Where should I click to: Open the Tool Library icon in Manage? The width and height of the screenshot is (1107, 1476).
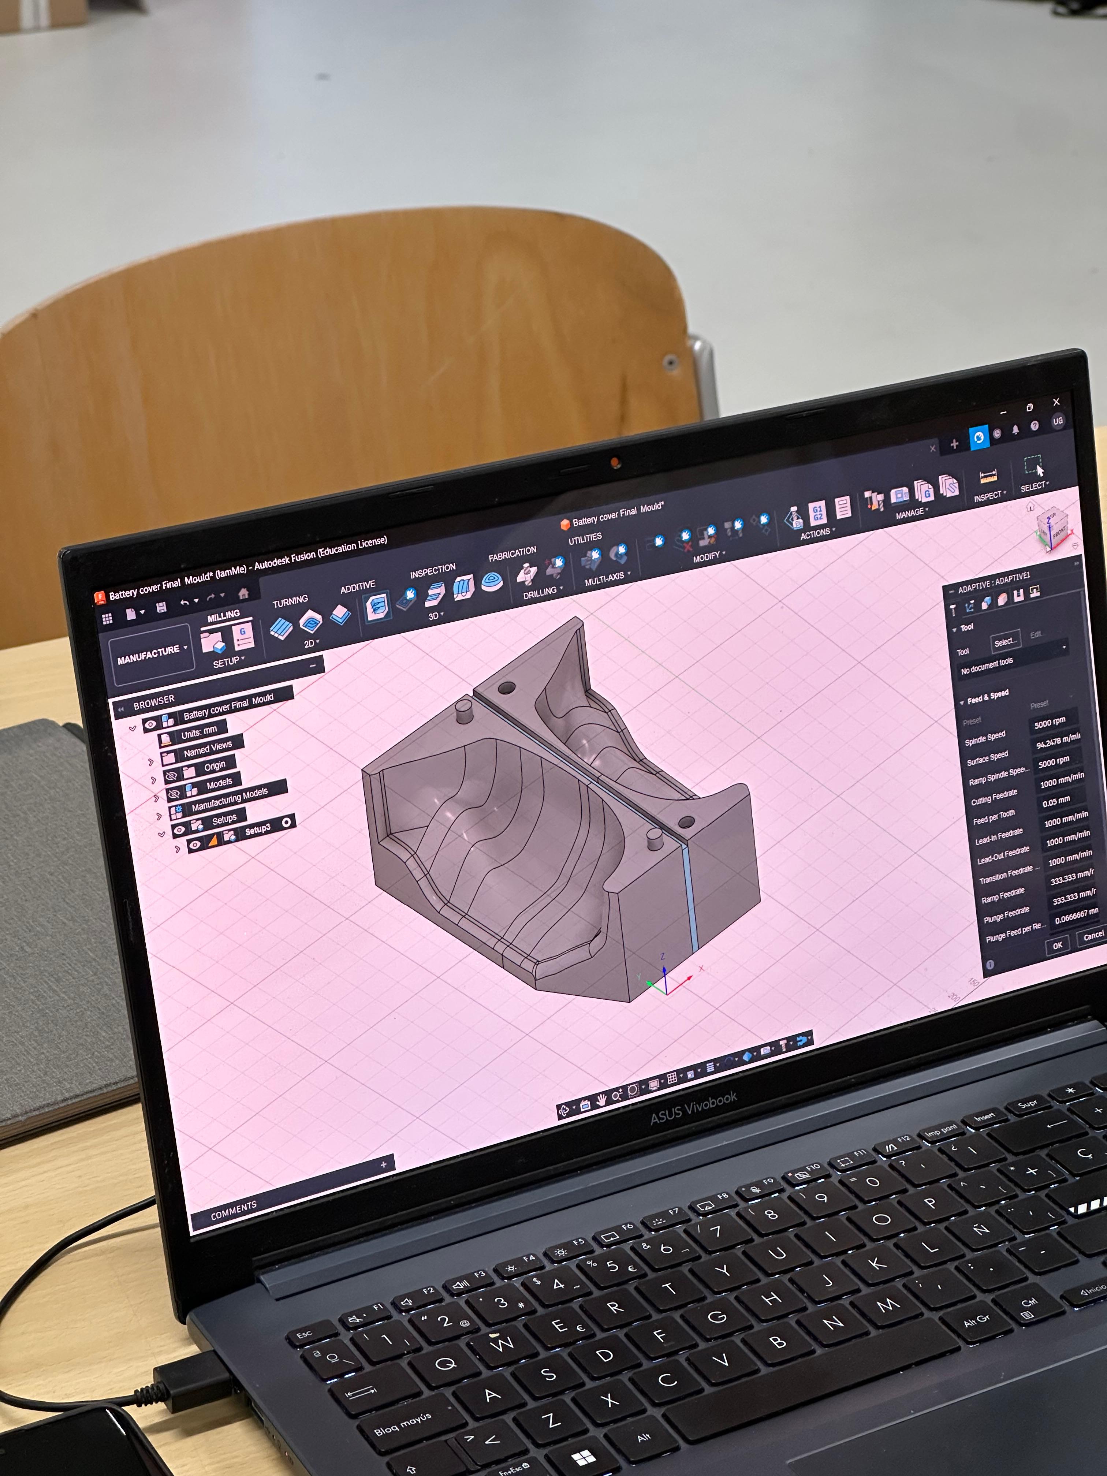pos(874,500)
